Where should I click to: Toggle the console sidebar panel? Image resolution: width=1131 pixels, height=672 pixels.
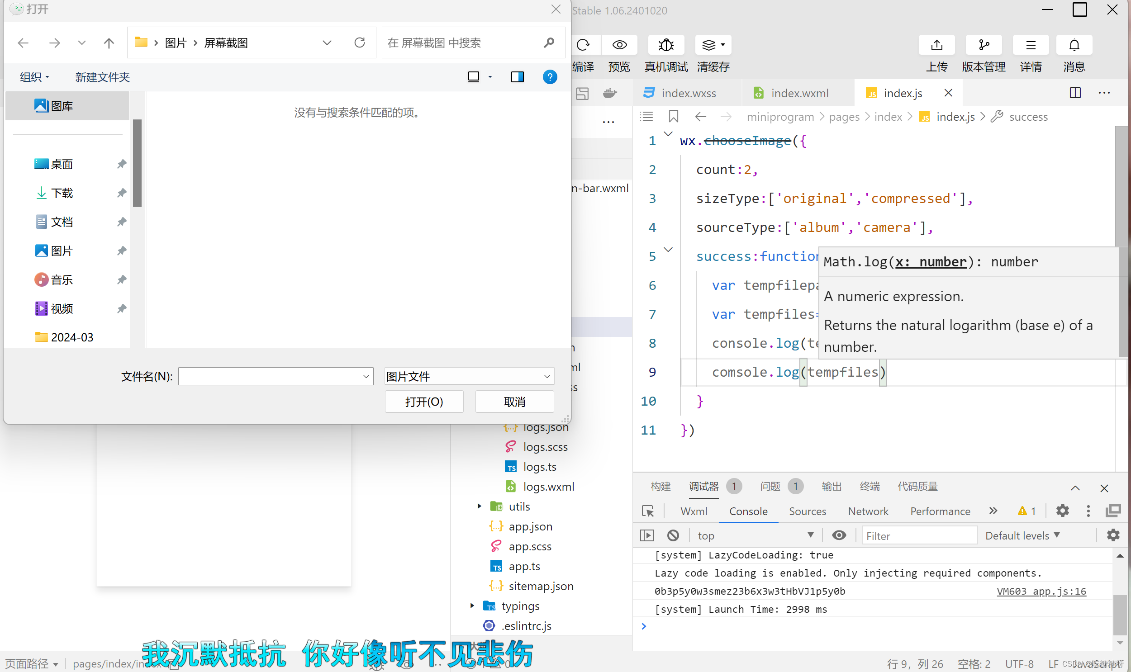[x=647, y=535]
